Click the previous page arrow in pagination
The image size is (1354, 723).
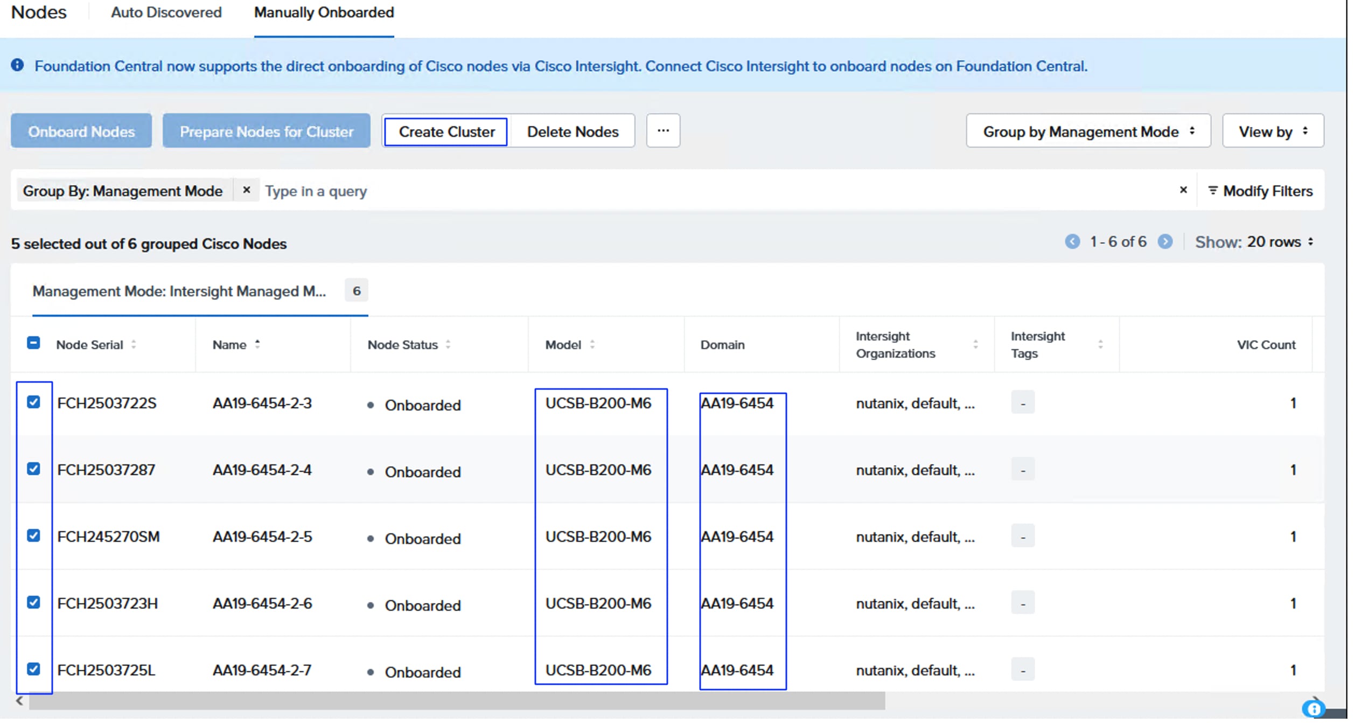click(1074, 242)
